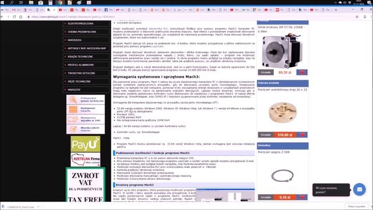373x210 pixels.
Task: Open Pierścień wieloklinowy brąz 26 x 32 link
Action: coord(282,90)
